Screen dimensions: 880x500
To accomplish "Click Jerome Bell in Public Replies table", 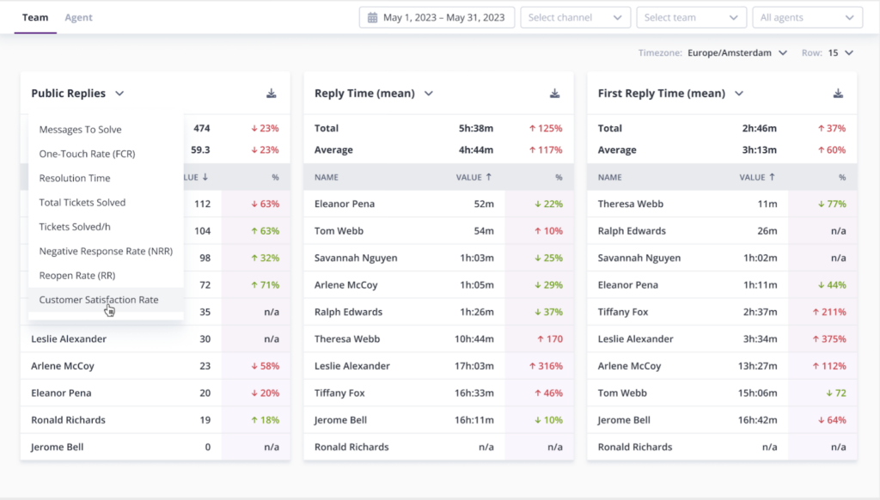I will click(58, 447).
